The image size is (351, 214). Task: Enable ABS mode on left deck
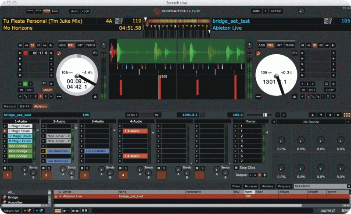63,45
